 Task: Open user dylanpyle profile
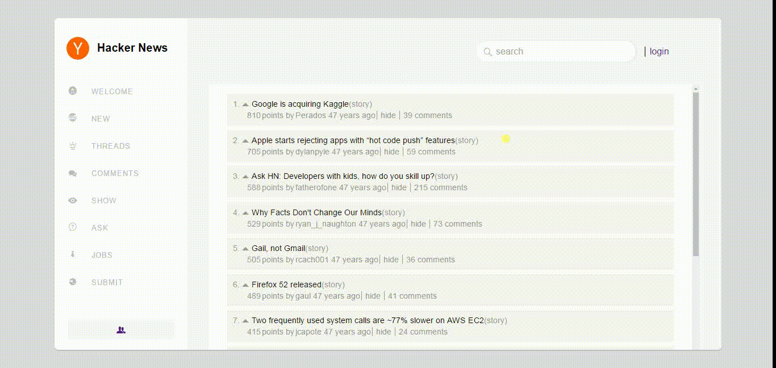[x=312, y=152]
